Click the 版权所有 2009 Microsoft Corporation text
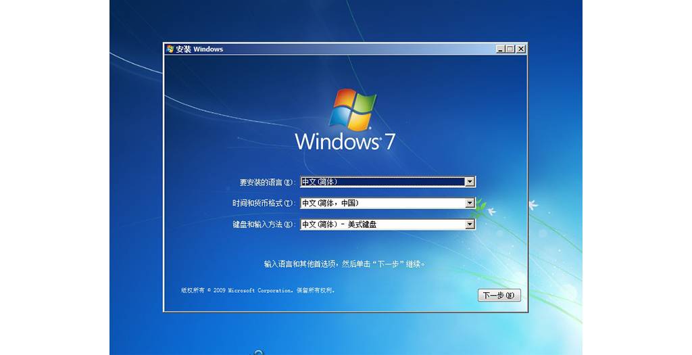The width and height of the screenshot is (692, 355). [x=258, y=290]
